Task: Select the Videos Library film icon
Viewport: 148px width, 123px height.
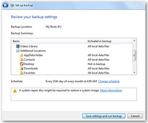Action: [18, 46]
